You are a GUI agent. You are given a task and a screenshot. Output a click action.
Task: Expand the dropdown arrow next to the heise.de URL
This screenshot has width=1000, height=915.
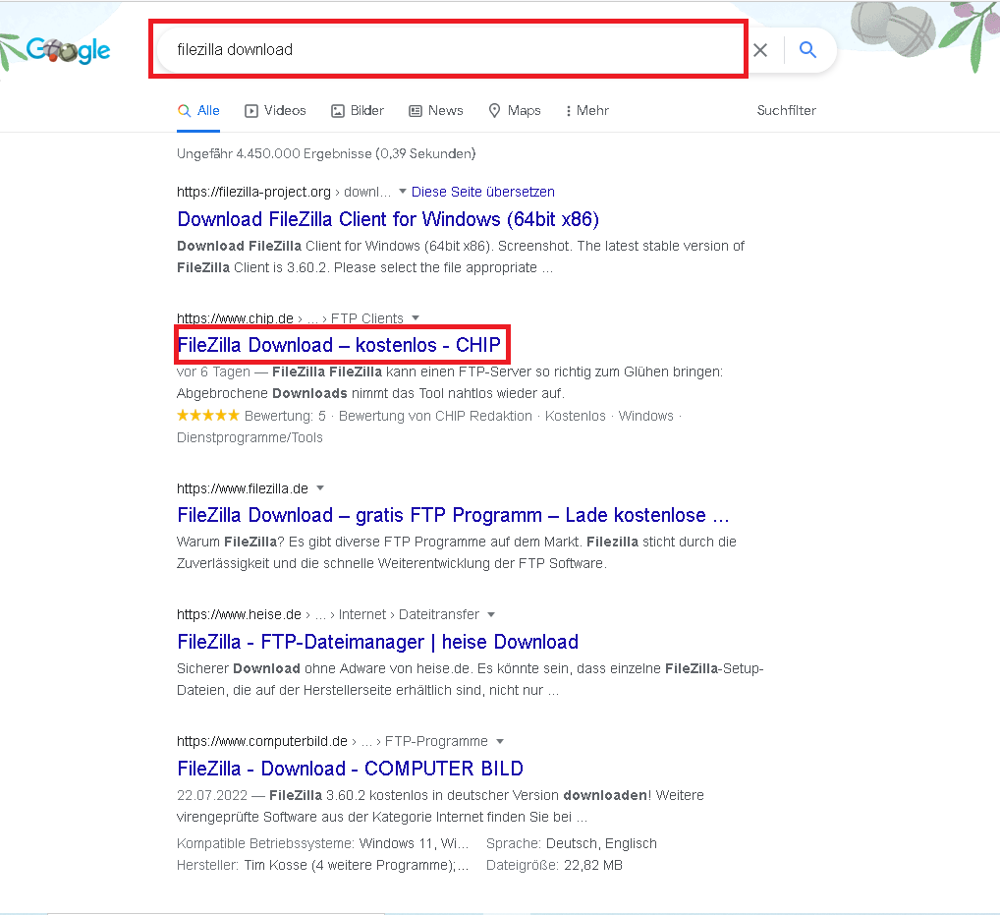(x=491, y=614)
